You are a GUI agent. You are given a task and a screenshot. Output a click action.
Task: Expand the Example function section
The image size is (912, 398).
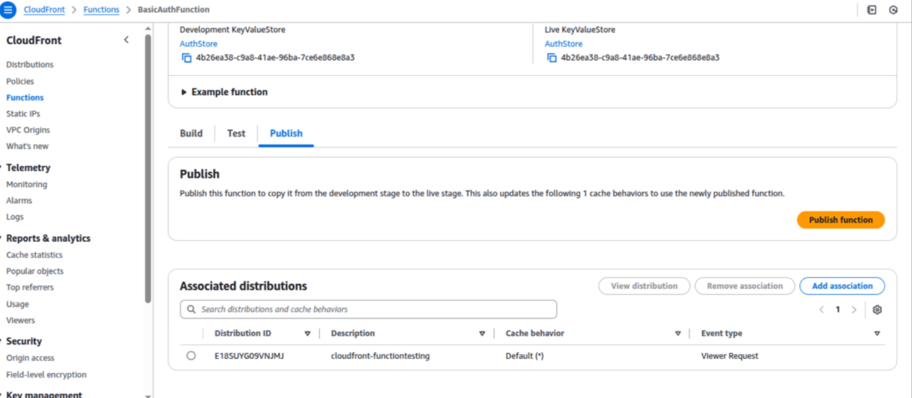click(184, 92)
